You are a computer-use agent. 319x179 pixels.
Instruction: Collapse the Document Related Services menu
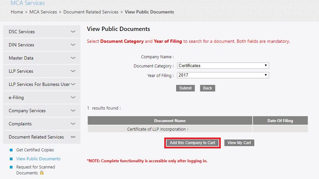tap(42, 137)
